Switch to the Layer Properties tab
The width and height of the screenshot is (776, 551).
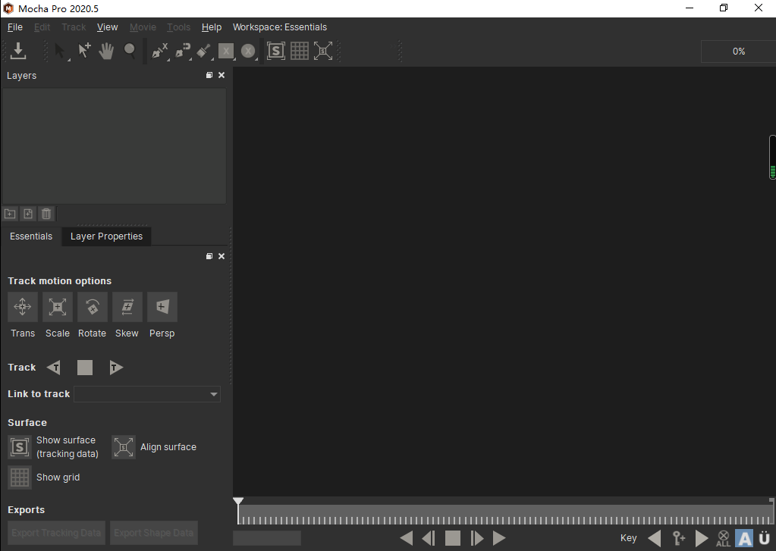[106, 236]
